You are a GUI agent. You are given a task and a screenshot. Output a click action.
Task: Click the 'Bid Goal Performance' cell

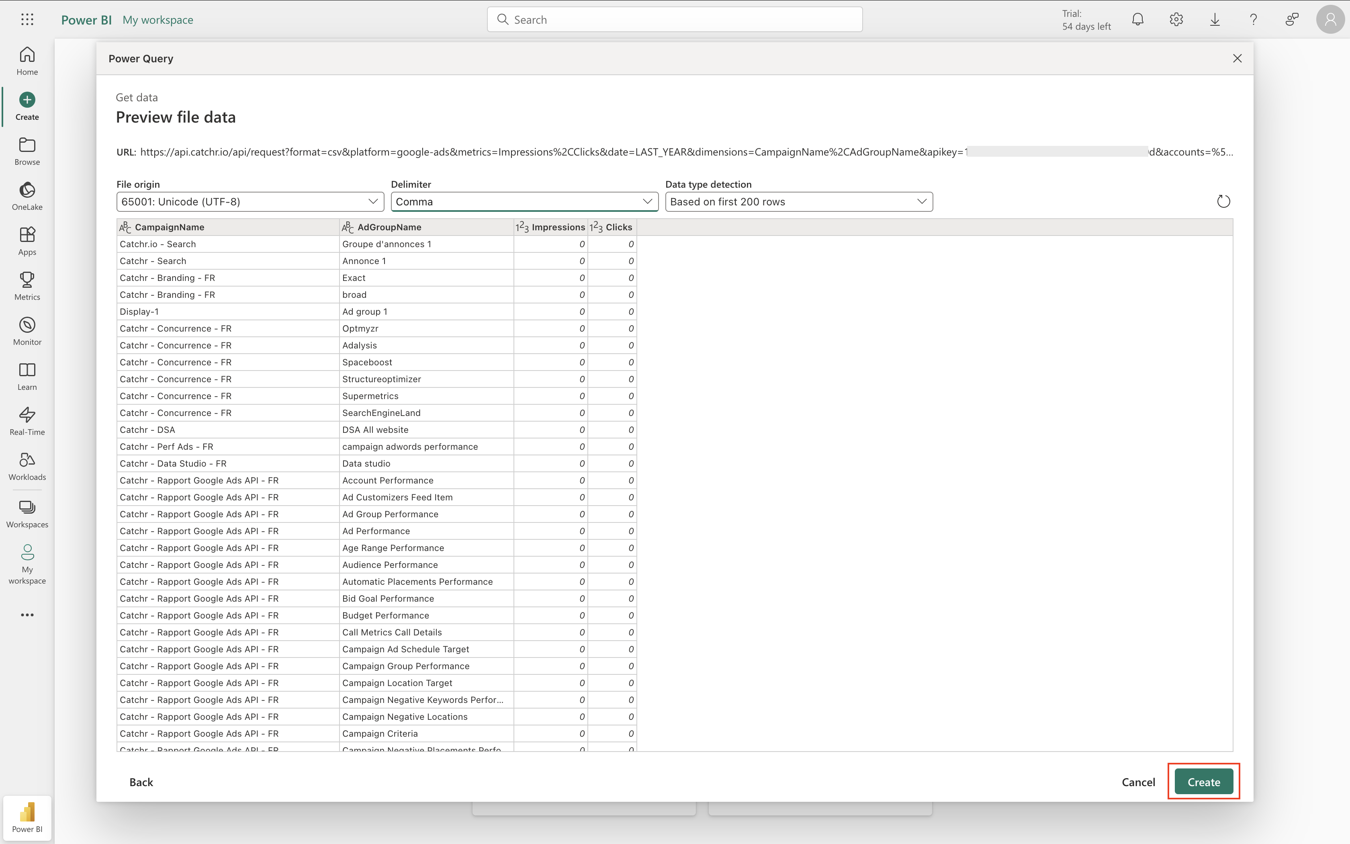(426, 598)
